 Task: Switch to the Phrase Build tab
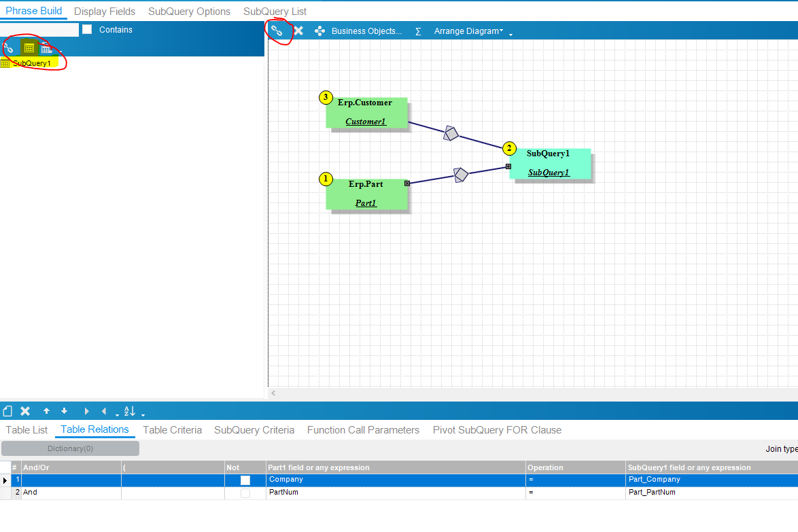[x=33, y=11]
